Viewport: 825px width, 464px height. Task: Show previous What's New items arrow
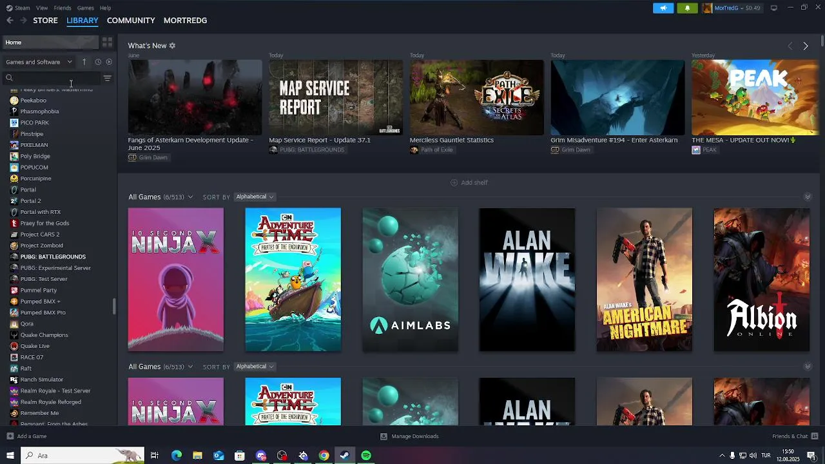pyautogui.click(x=790, y=46)
